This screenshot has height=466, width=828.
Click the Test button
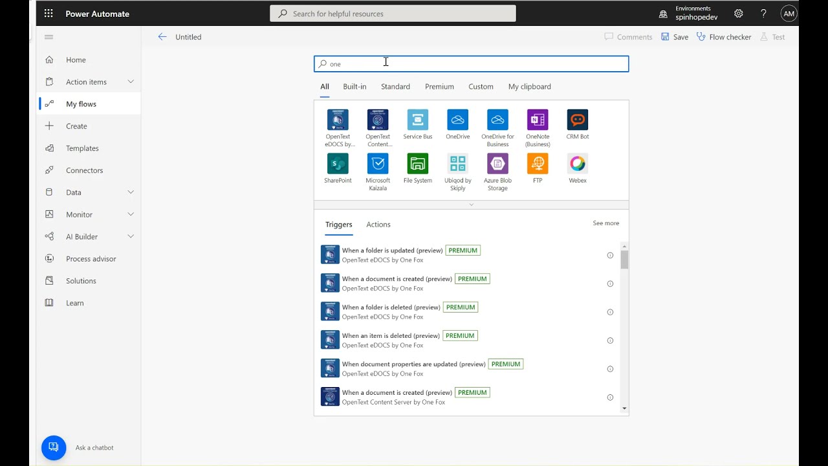(772, 37)
